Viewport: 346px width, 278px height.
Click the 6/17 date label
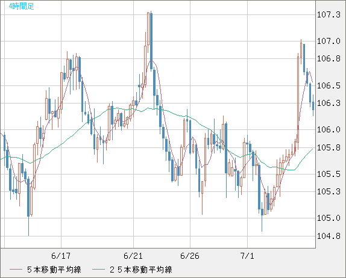tap(61, 256)
